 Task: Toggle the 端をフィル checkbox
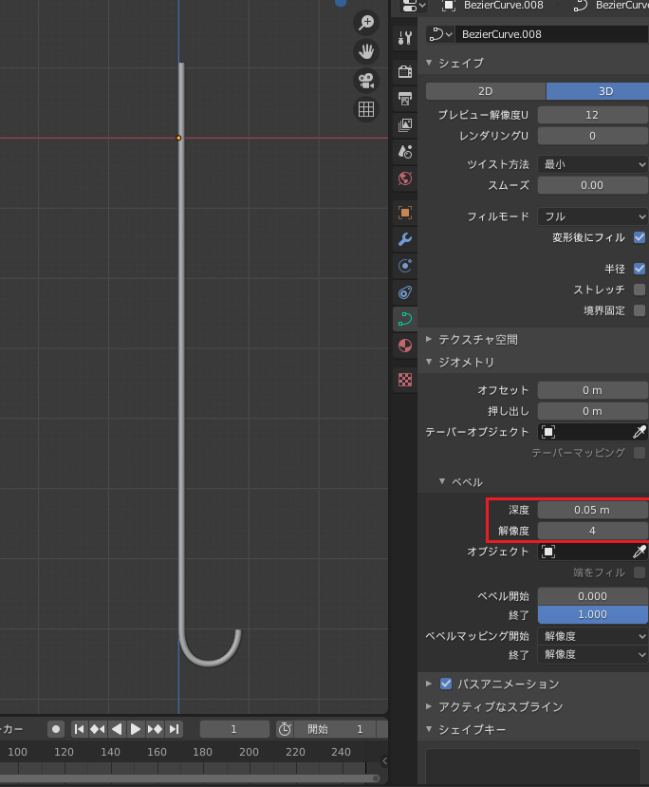639,572
